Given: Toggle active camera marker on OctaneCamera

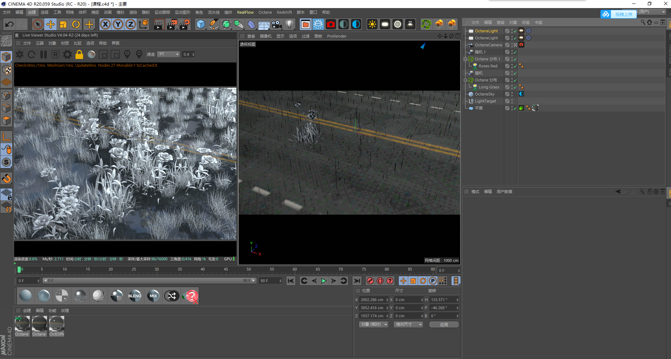Looking at the screenshot, I should tap(515, 45).
